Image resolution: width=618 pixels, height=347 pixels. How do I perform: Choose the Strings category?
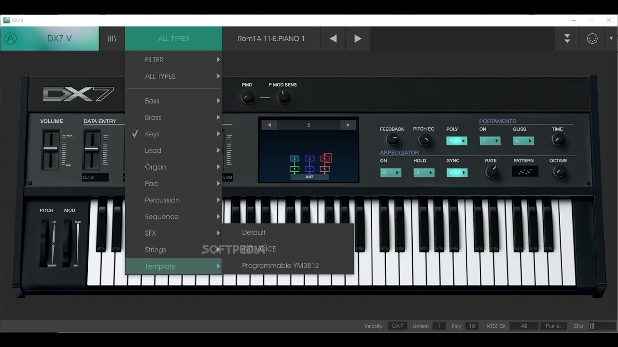click(x=174, y=250)
